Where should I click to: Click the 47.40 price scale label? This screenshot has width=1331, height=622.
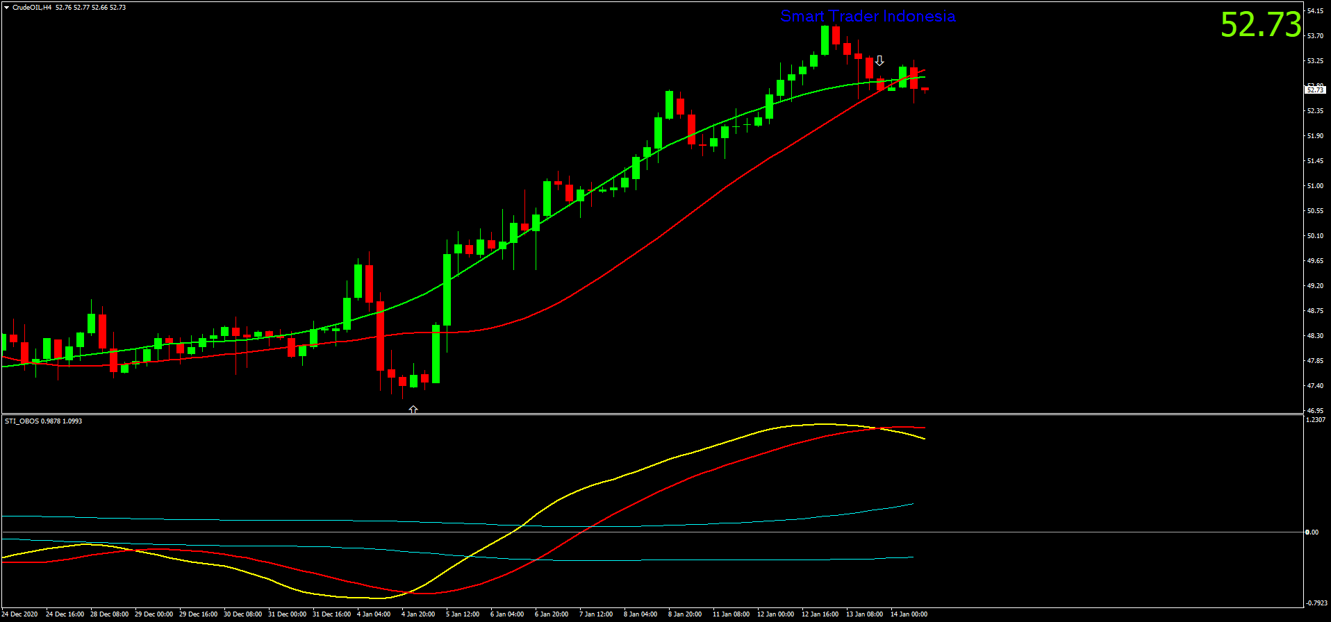pos(1315,386)
